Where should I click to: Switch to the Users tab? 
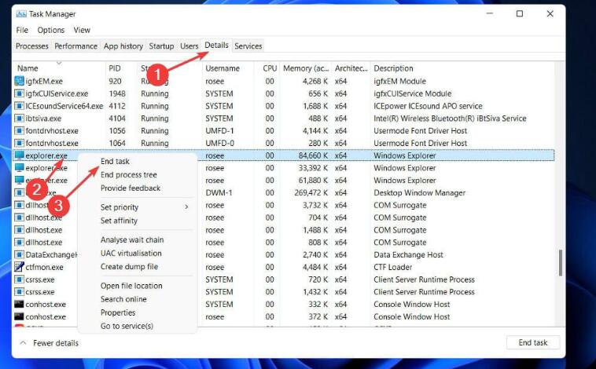click(x=189, y=46)
